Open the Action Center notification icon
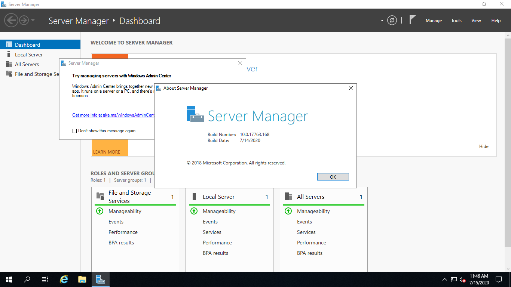Viewport: 511px width, 287px height. [x=499, y=279]
